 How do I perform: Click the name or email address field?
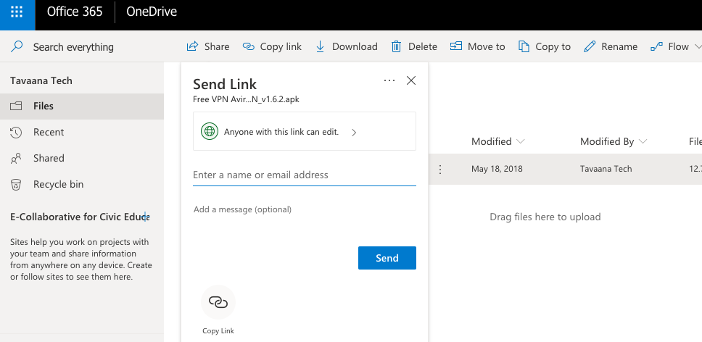coord(305,175)
